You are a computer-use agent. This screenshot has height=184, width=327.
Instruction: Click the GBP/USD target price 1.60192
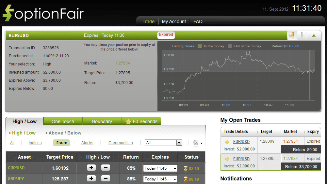[x=60, y=168]
